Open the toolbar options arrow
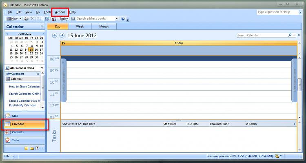Image resolution: width=306 pixels, height=163 pixels. (x=128, y=20)
